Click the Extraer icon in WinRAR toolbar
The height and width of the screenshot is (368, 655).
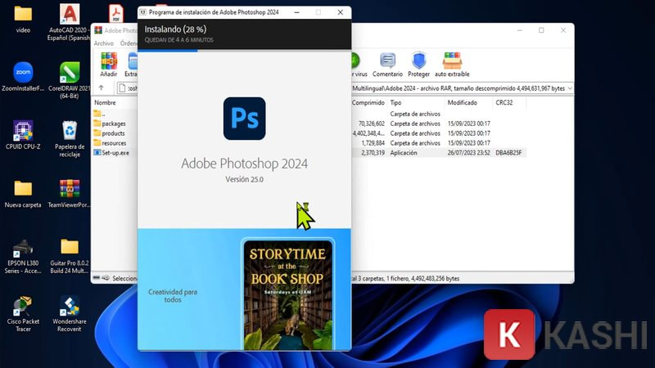(x=132, y=65)
